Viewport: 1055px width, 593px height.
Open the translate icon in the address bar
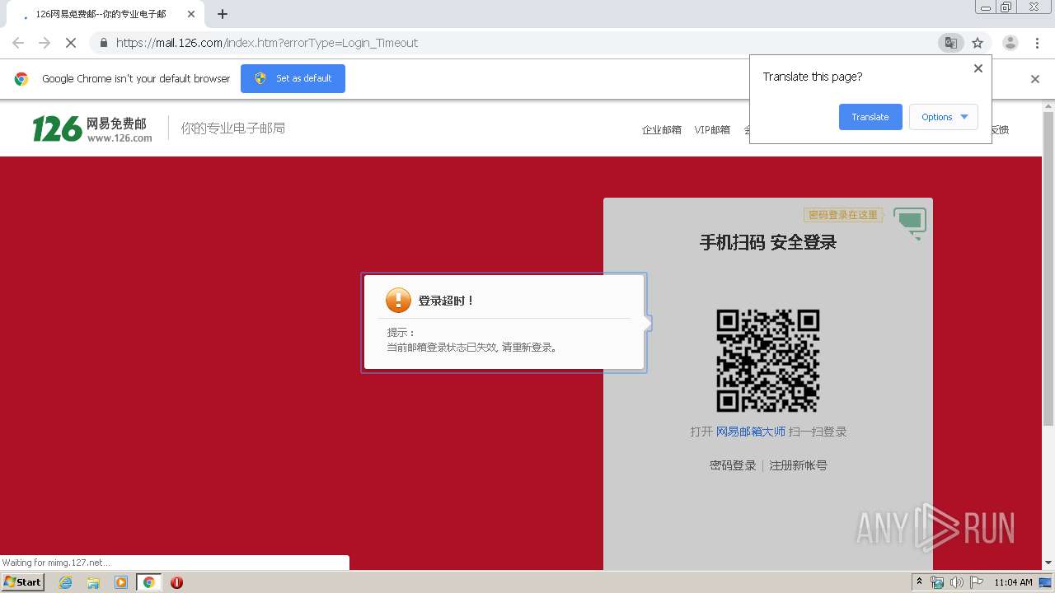951,43
